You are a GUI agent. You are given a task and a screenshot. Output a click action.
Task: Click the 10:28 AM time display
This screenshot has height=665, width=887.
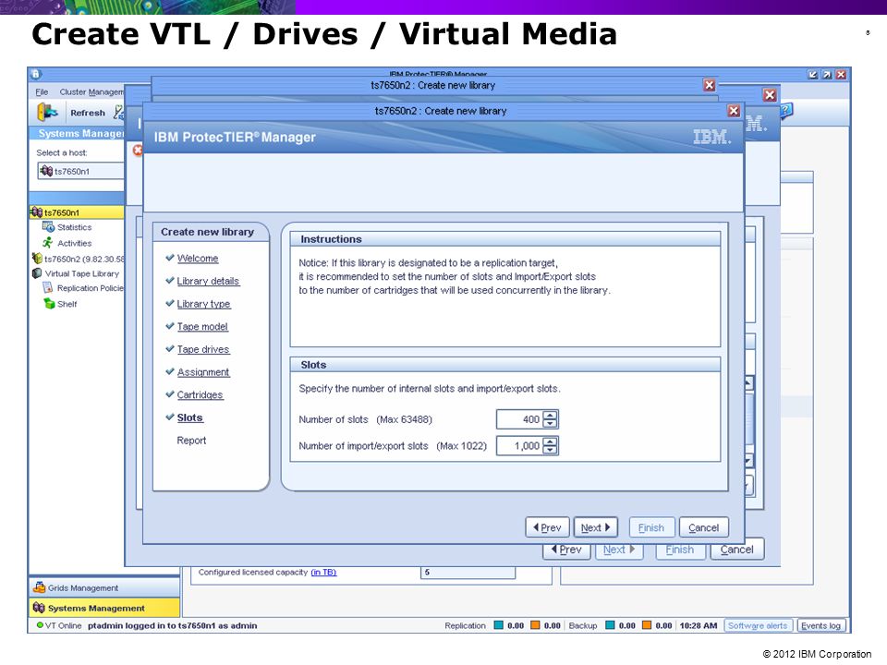pos(699,625)
